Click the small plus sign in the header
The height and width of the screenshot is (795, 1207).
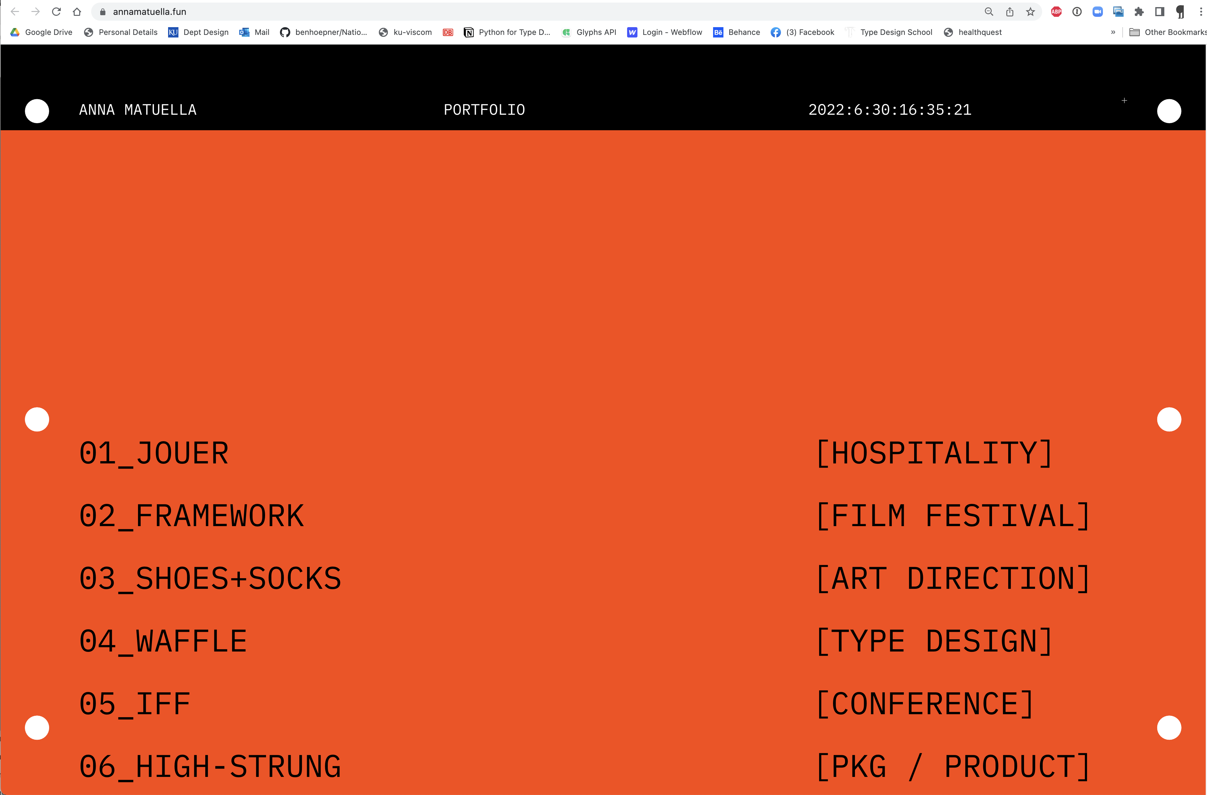point(1124,101)
